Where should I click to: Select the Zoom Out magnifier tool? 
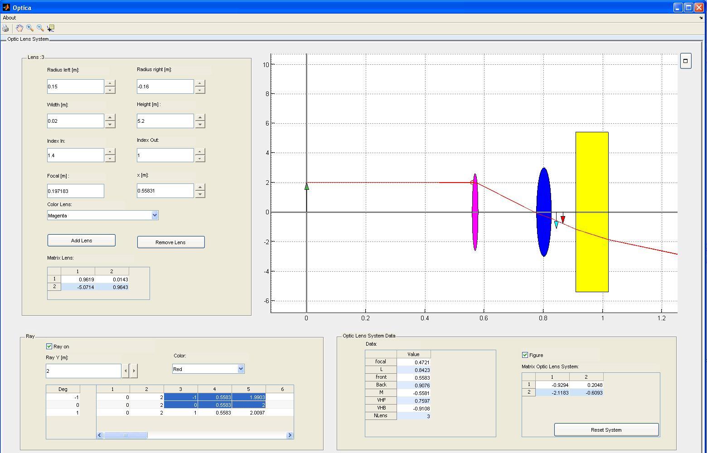pos(40,28)
